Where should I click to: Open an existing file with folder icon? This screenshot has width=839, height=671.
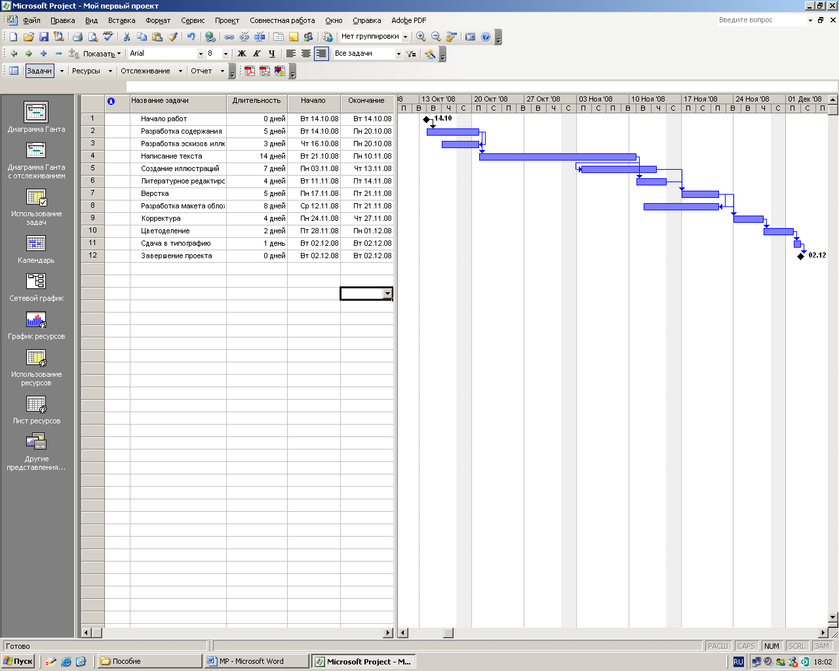point(28,37)
